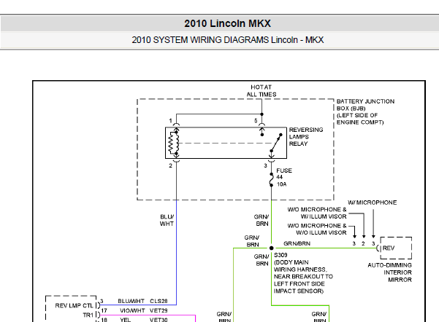Click relay pin number 5
Image resolution: width=439 pixels, height=322 pixels.
coord(256,121)
